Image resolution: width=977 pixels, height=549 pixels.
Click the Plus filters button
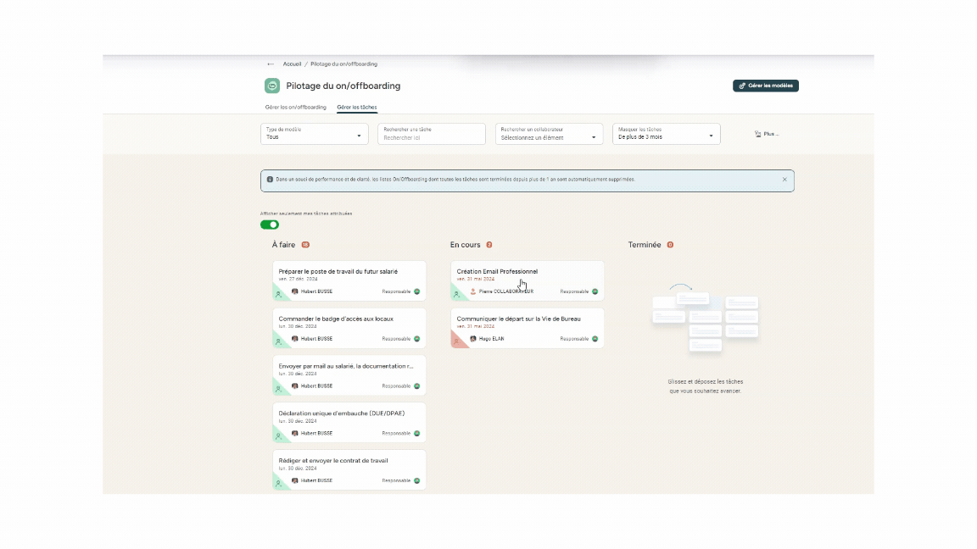click(766, 134)
